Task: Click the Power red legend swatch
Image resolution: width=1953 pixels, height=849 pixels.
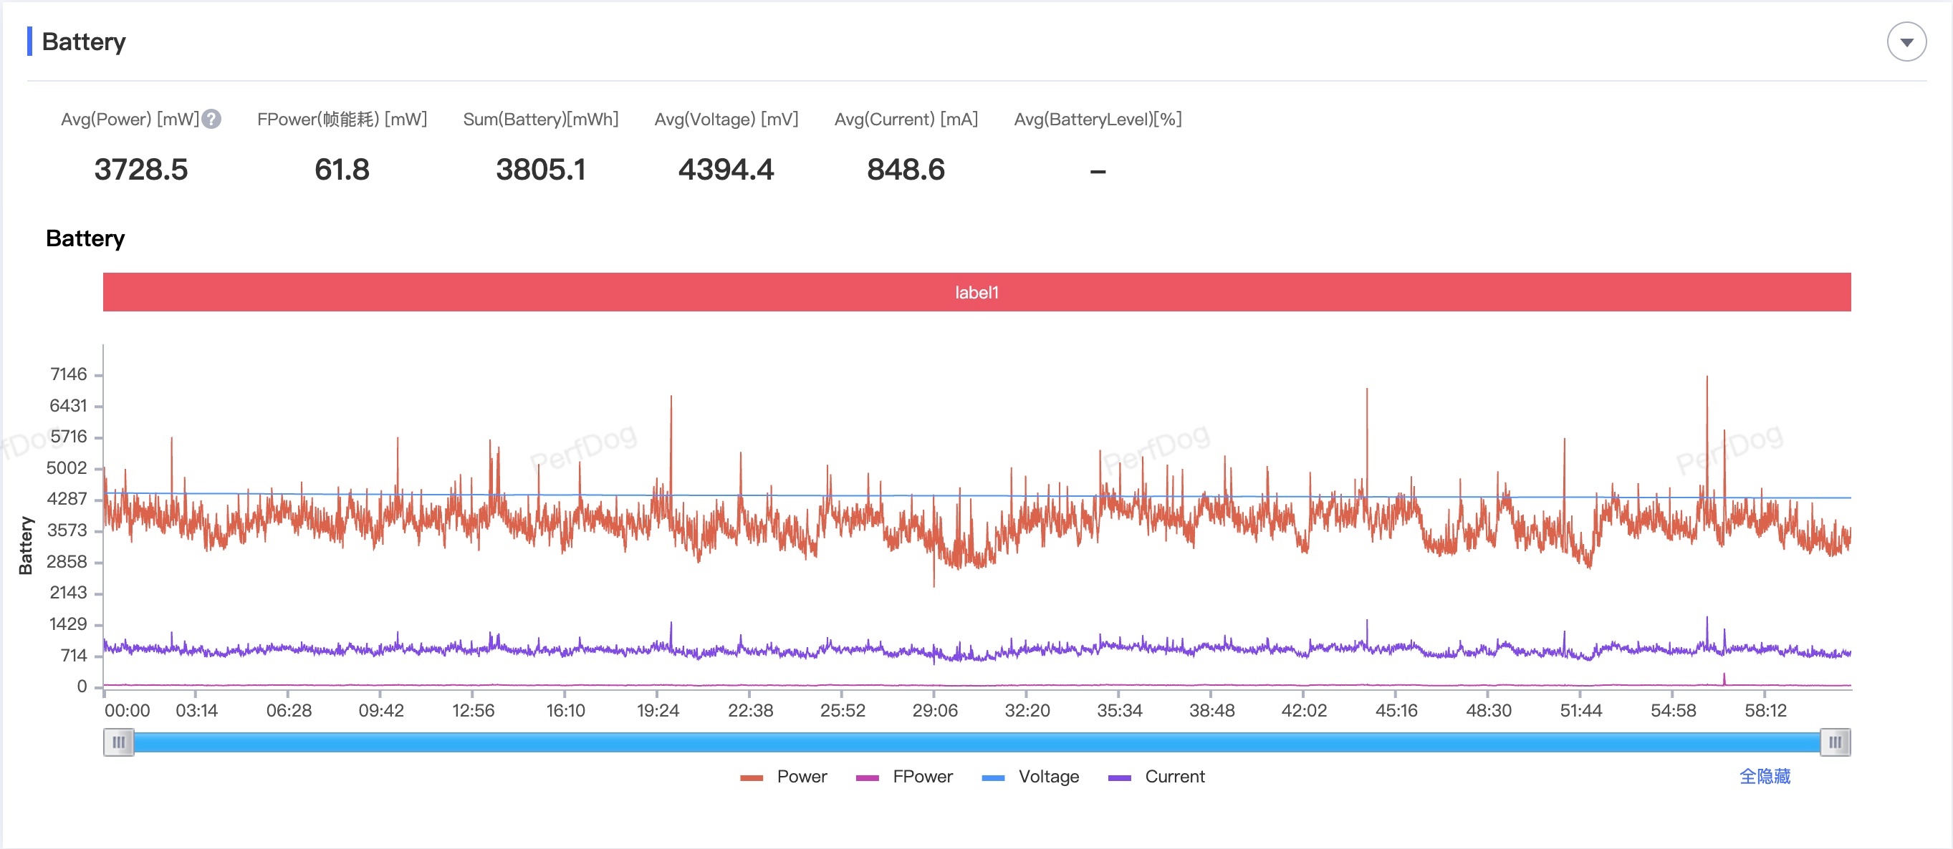Action: [x=752, y=778]
